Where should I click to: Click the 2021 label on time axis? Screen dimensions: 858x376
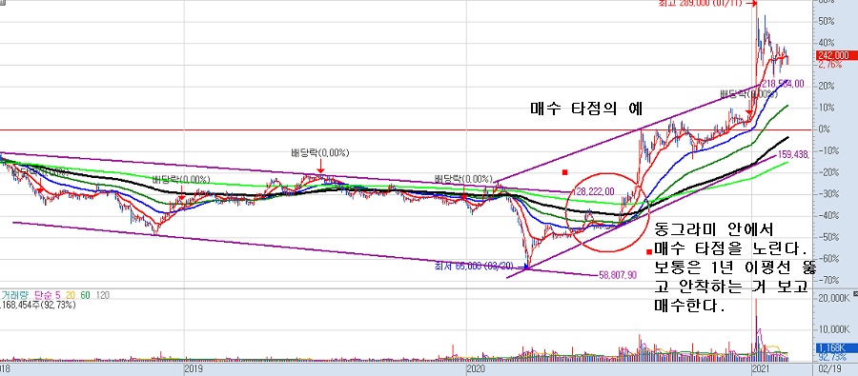pyautogui.click(x=761, y=368)
